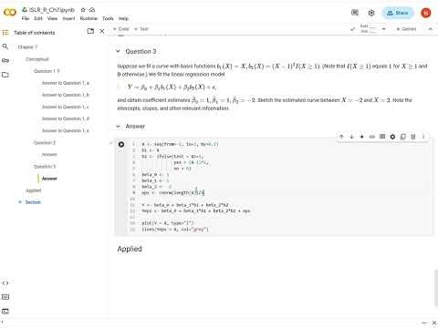Collapse the Question 3 section
The height and width of the screenshot is (328, 438).
tap(118, 51)
